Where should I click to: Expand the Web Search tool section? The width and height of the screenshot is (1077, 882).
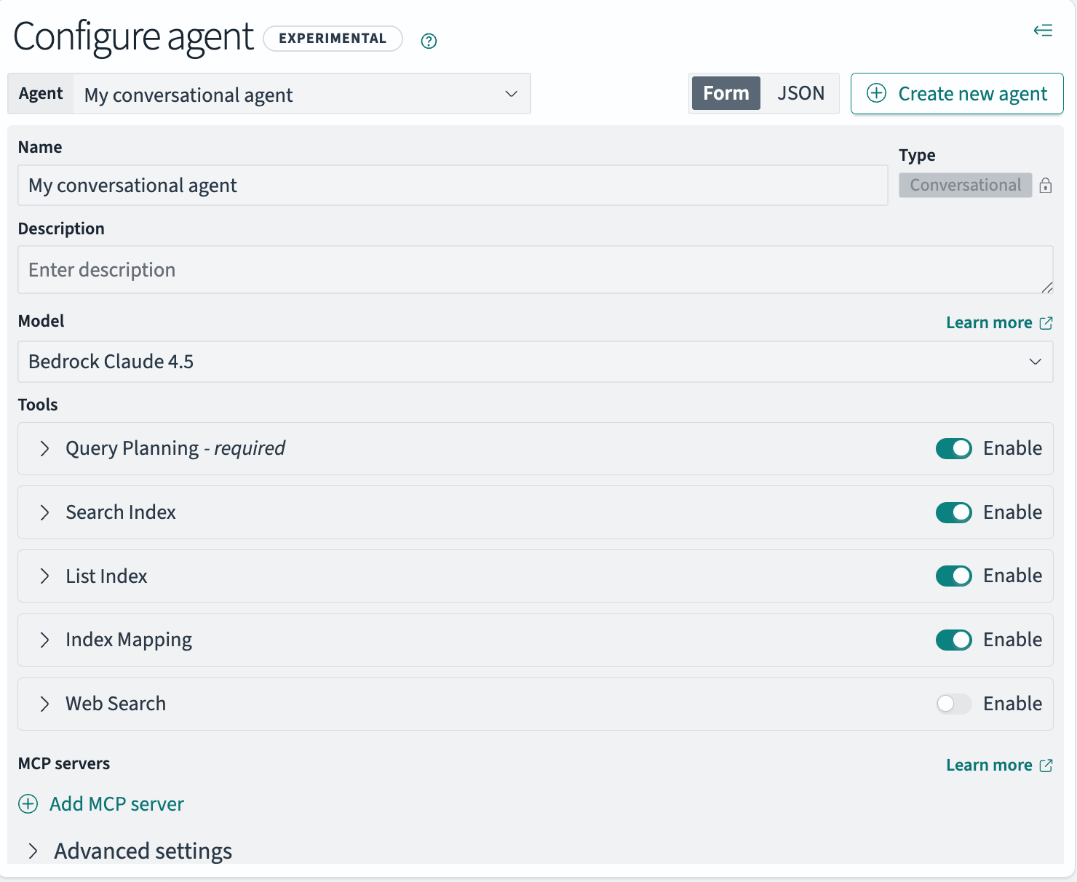(x=45, y=704)
